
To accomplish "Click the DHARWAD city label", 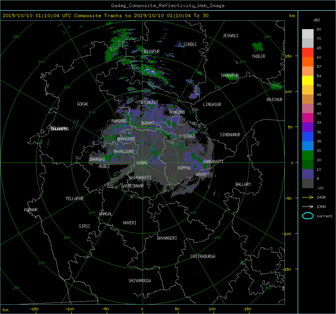I will pos(97,159).
